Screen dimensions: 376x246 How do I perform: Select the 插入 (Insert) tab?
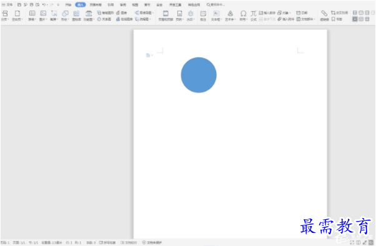coord(81,4)
